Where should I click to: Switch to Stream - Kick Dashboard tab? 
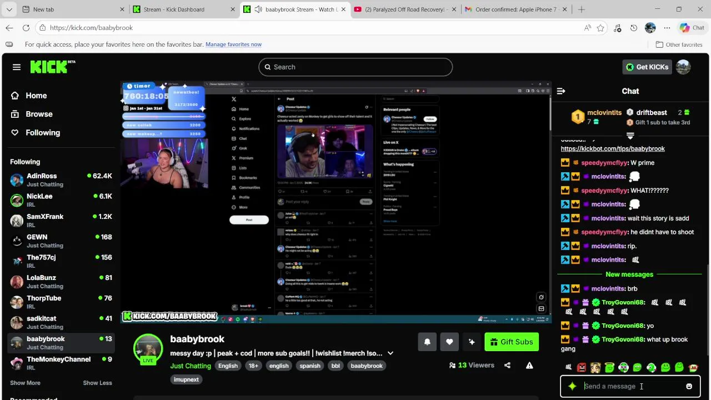click(x=184, y=9)
